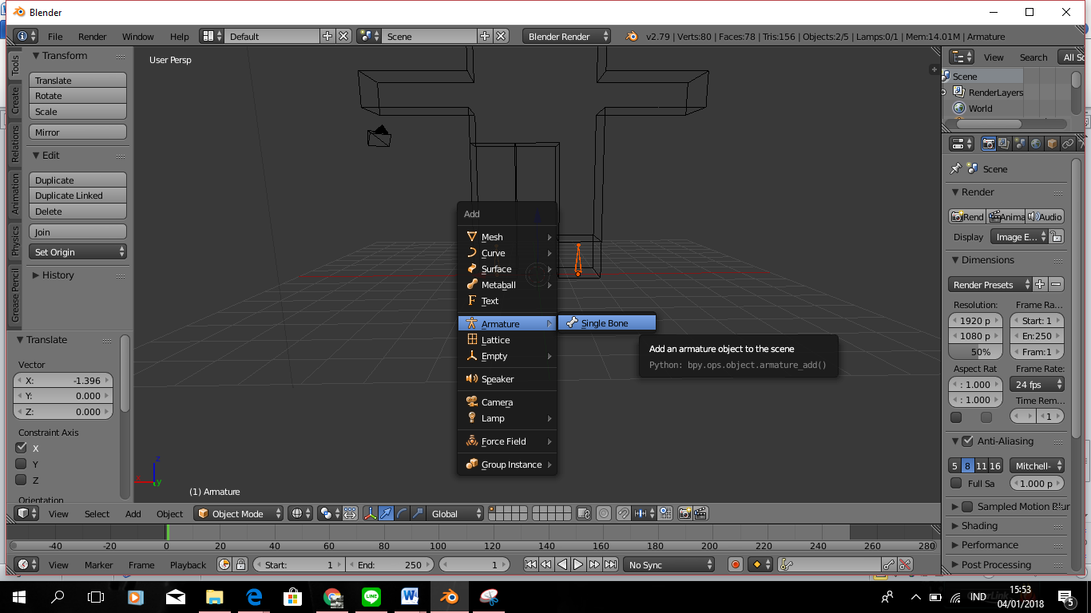Open the World properties globe tab
Viewport: 1091px width, 613px height.
[x=1036, y=144]
